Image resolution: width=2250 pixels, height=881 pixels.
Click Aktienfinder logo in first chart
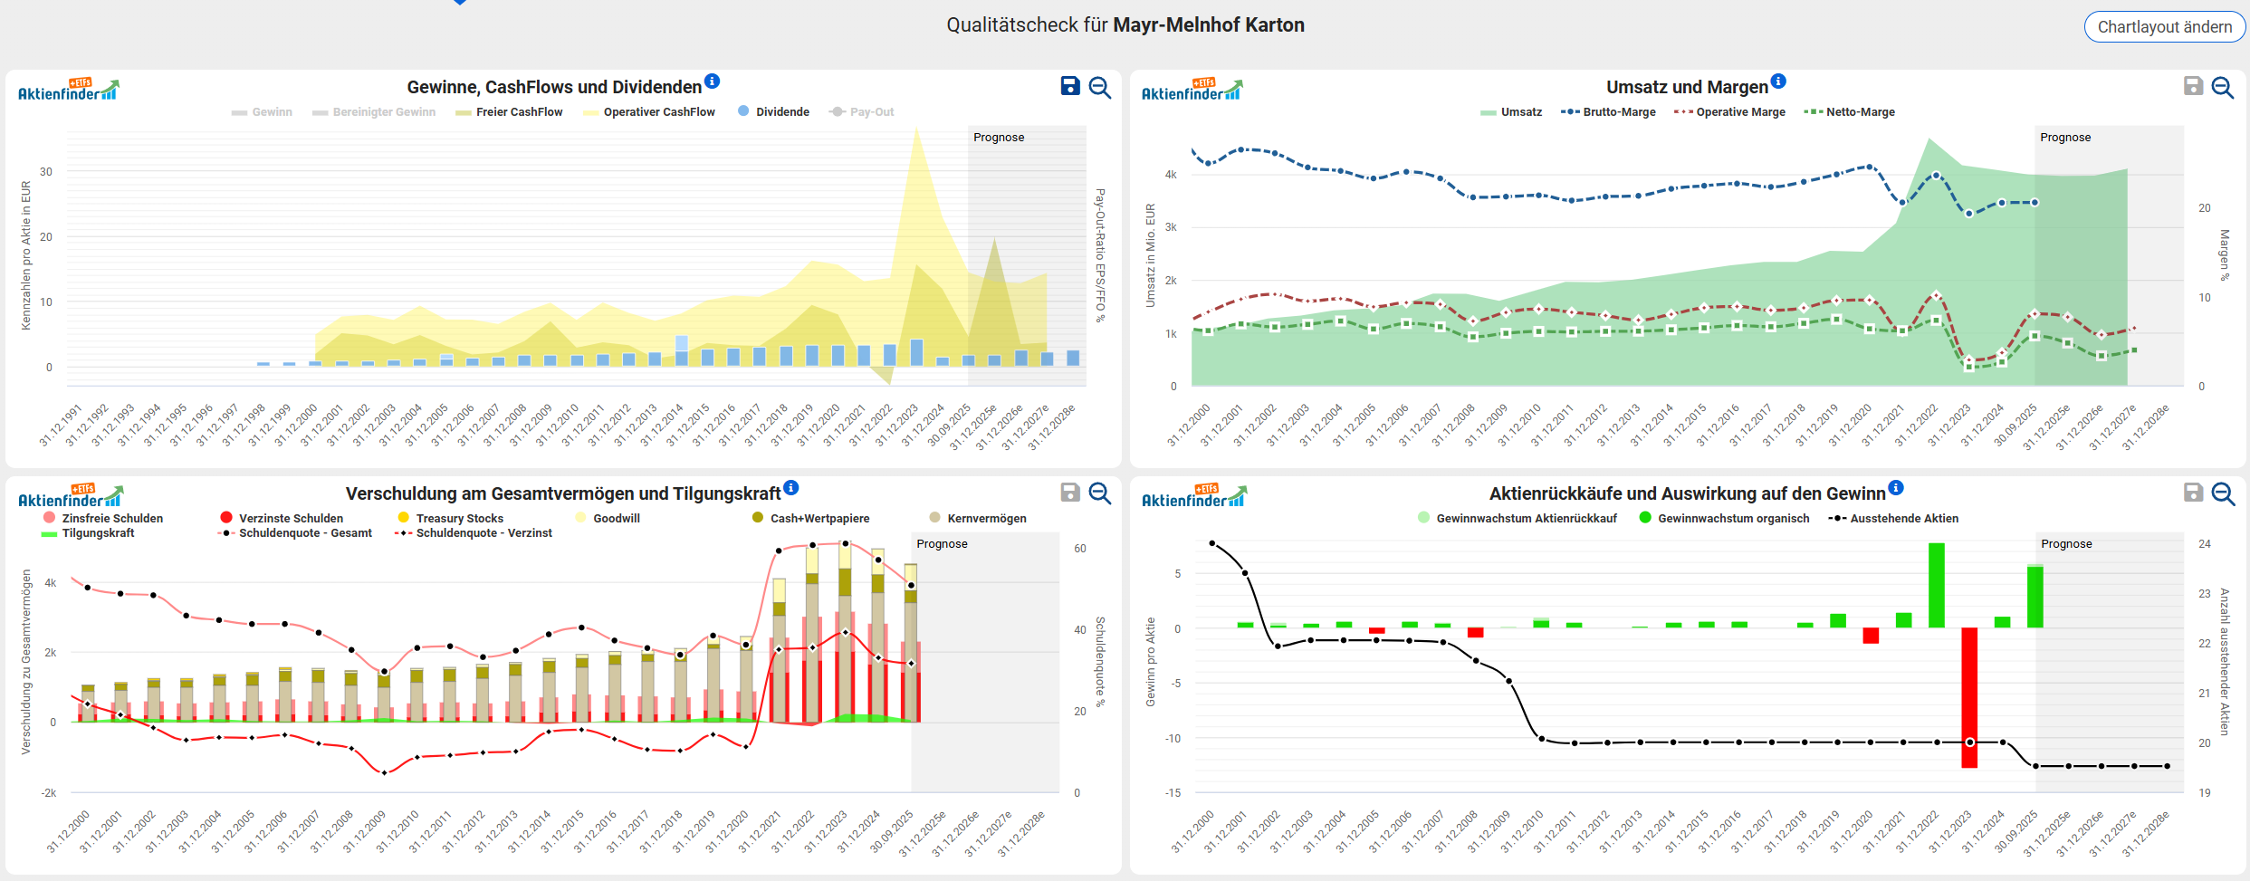click(x=69, y=90)
